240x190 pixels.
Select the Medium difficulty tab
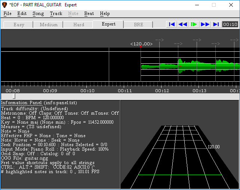pos(49,25)
